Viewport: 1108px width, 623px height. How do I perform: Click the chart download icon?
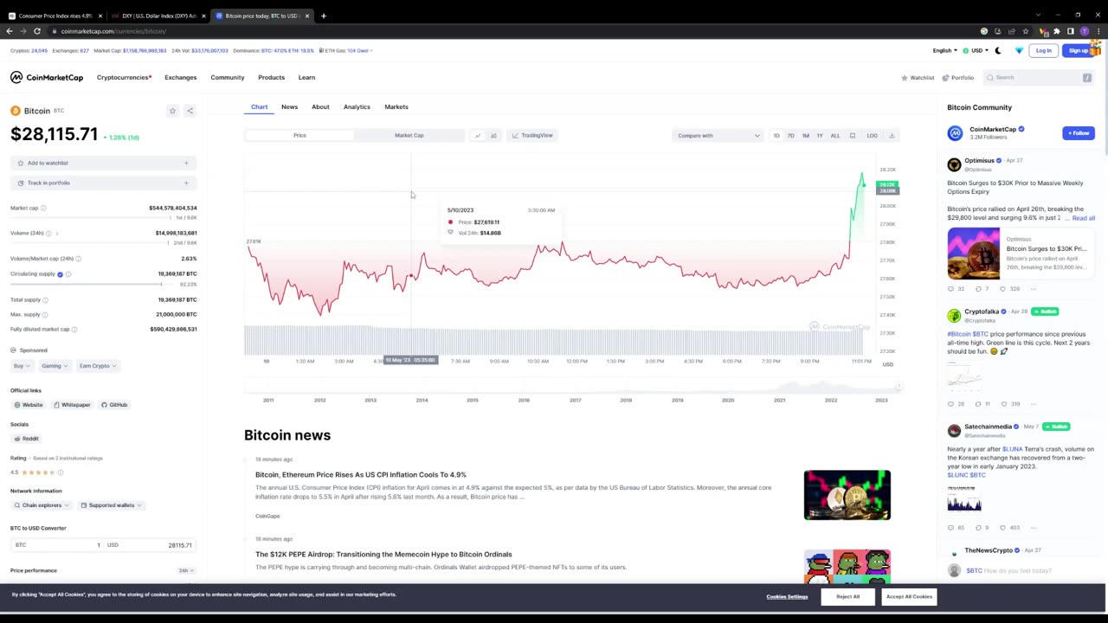pyautogui.click(x=892, y=135)
